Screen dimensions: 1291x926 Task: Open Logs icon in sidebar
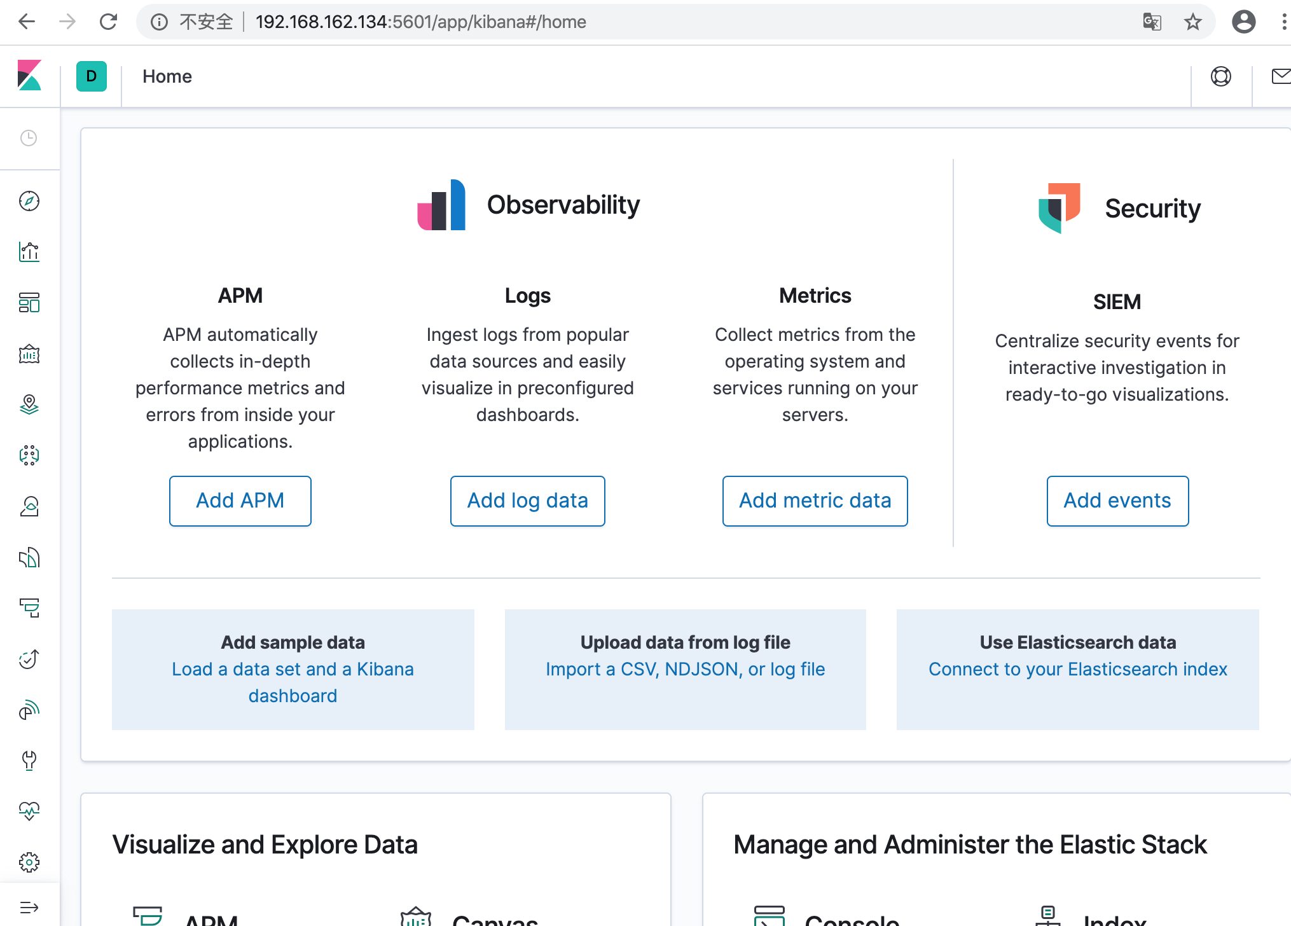(29, 558)
